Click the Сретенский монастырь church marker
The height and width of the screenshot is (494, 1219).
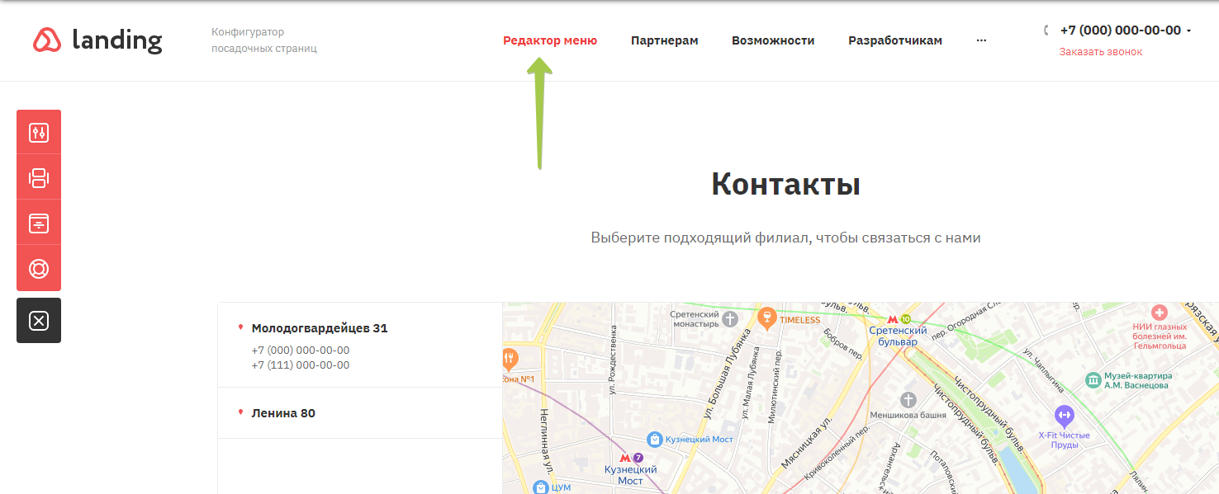[x=729, y=318]
